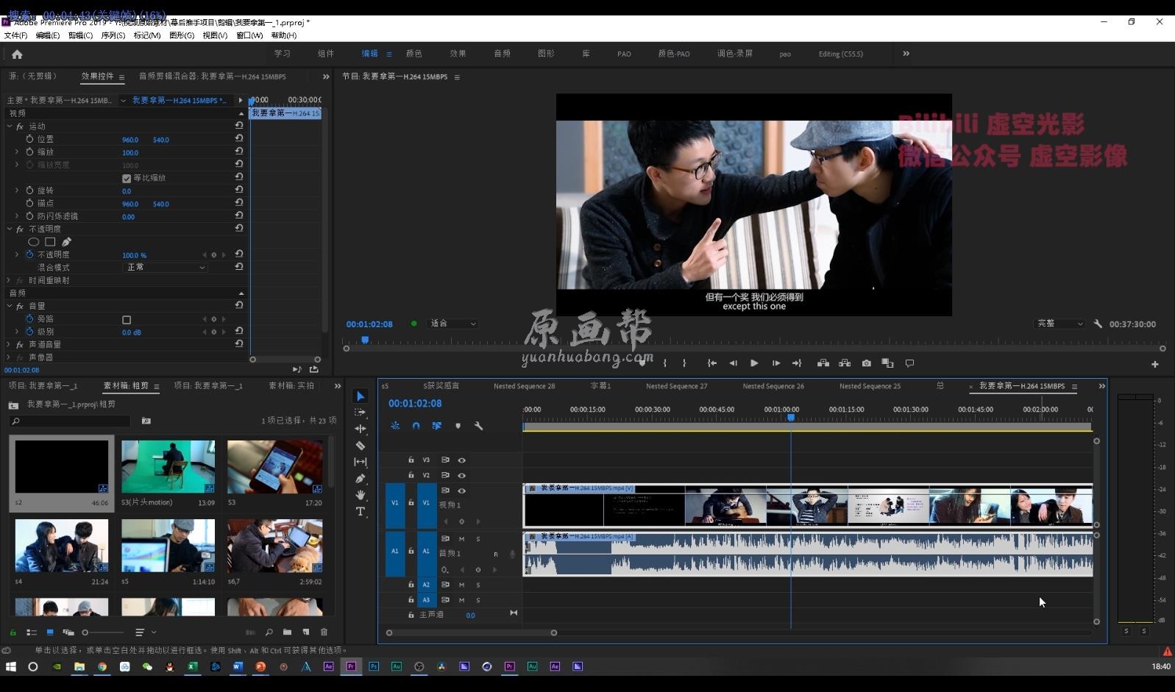Reset the 位置 position parameter
The height and width of the screenshot is (692, 1175).
coord(239,138)
